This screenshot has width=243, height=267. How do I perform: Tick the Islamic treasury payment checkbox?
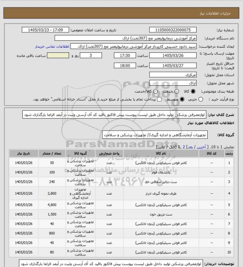pos(160,99)
